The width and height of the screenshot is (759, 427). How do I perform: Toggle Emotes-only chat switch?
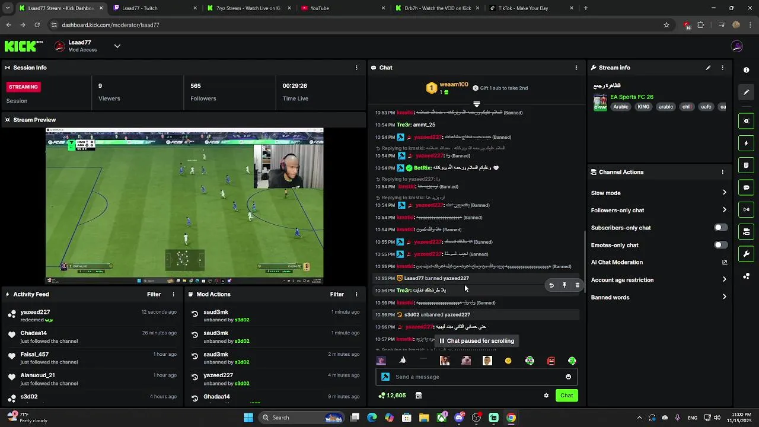720,245
